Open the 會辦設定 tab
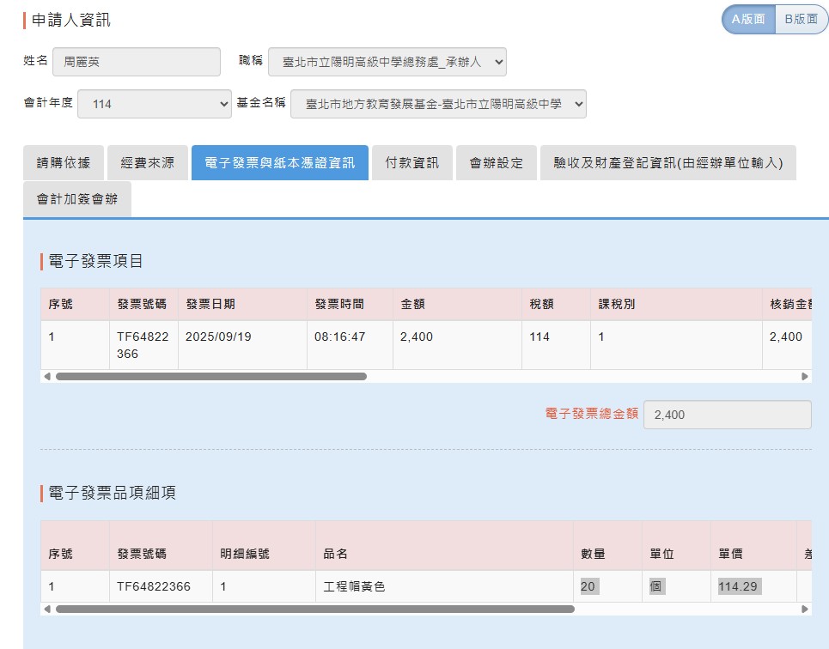The width and height of the screenshot is (829, 649). point(497,162)
